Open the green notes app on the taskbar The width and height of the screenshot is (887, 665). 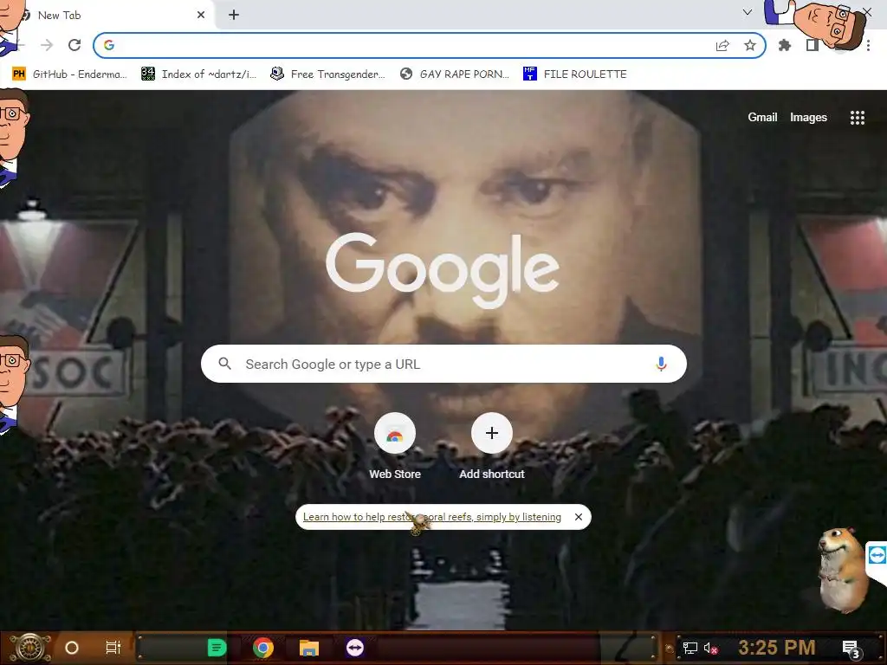pyautogui.click(x=217, y=648)
